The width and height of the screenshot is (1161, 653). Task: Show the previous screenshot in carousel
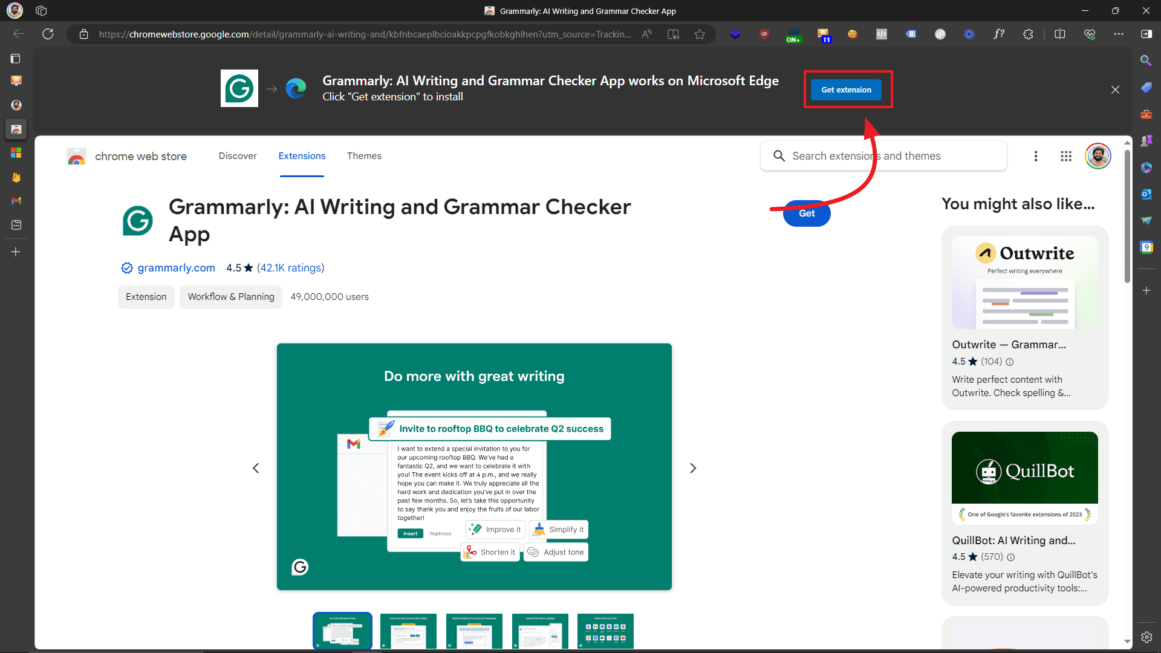(256, 468)
